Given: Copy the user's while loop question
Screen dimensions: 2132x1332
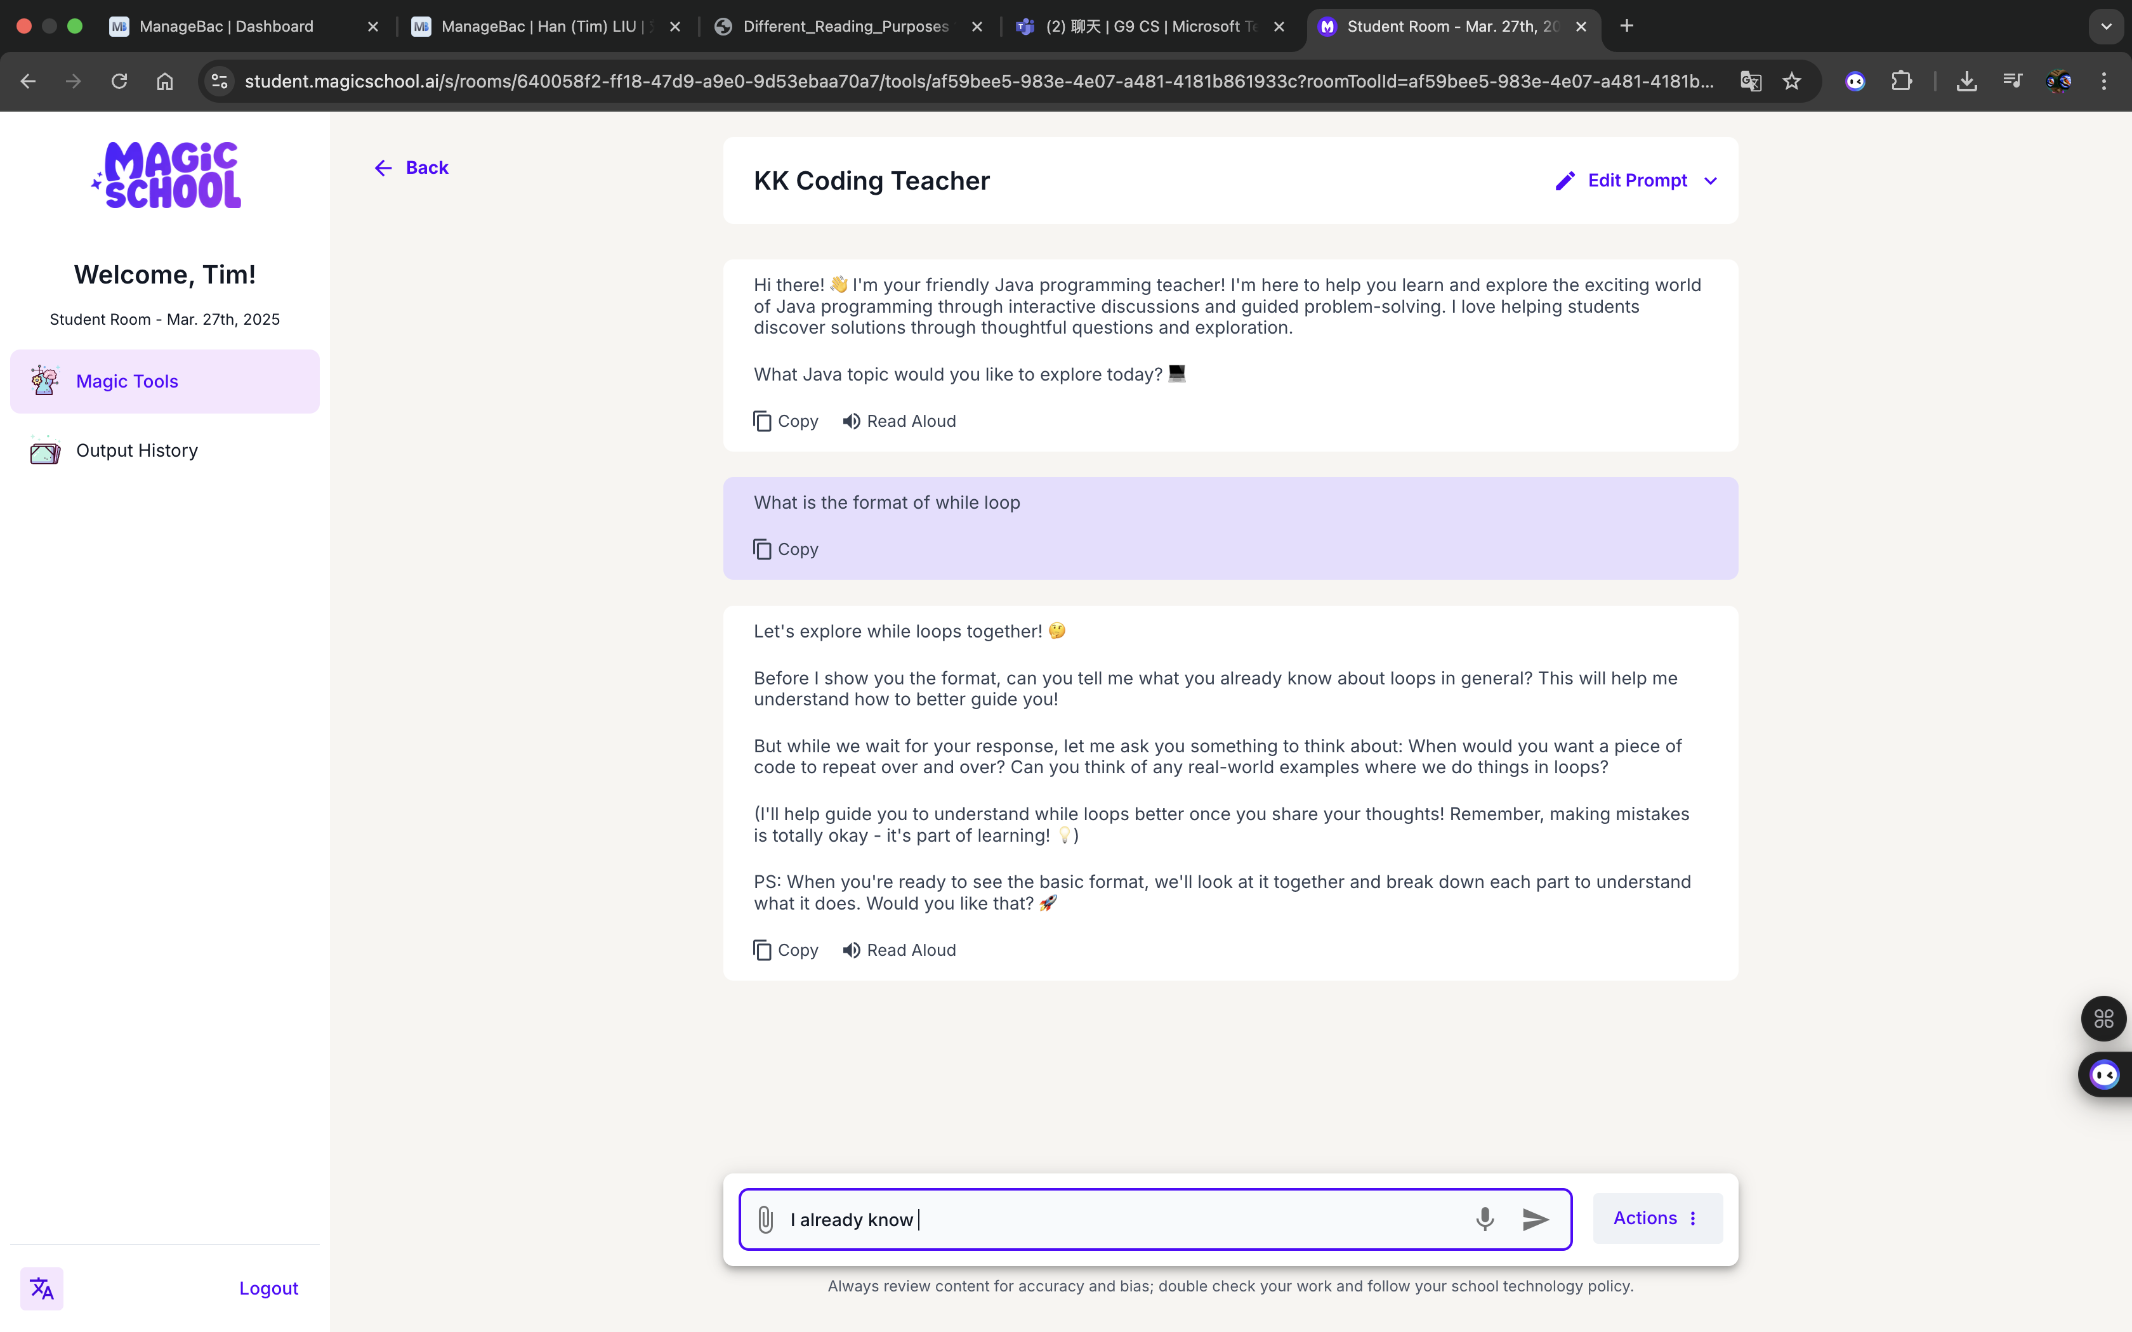Looking at the screenshot, I should [x=786, y=549].
